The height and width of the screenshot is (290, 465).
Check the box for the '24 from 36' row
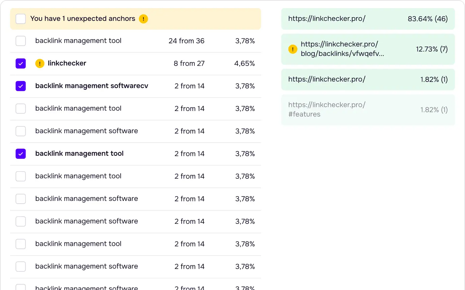point(21,41)
